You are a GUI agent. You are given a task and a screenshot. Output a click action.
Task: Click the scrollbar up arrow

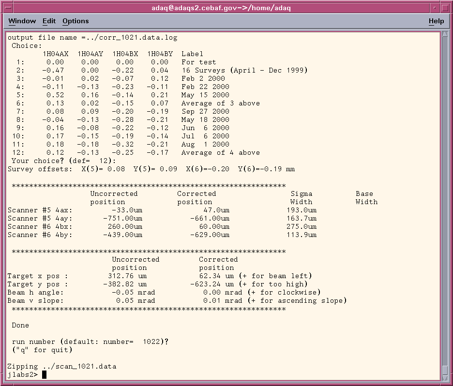coord(445,34)
